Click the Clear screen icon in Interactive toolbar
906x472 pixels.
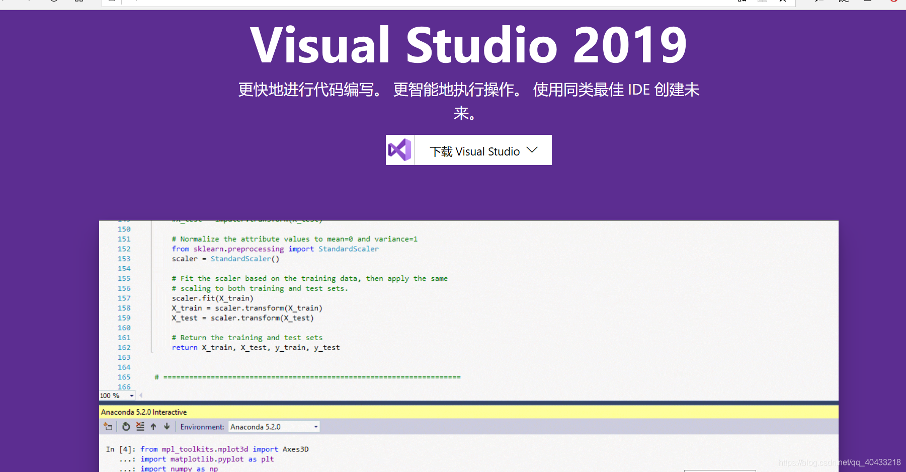tap(140, 427)
